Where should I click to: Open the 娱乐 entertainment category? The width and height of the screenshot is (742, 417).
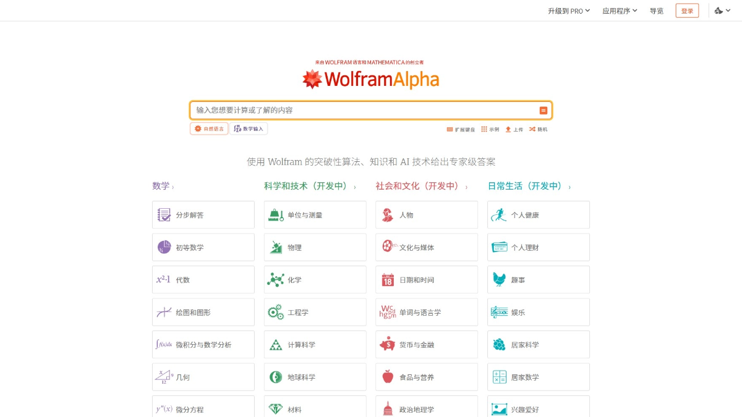point(539,312)
